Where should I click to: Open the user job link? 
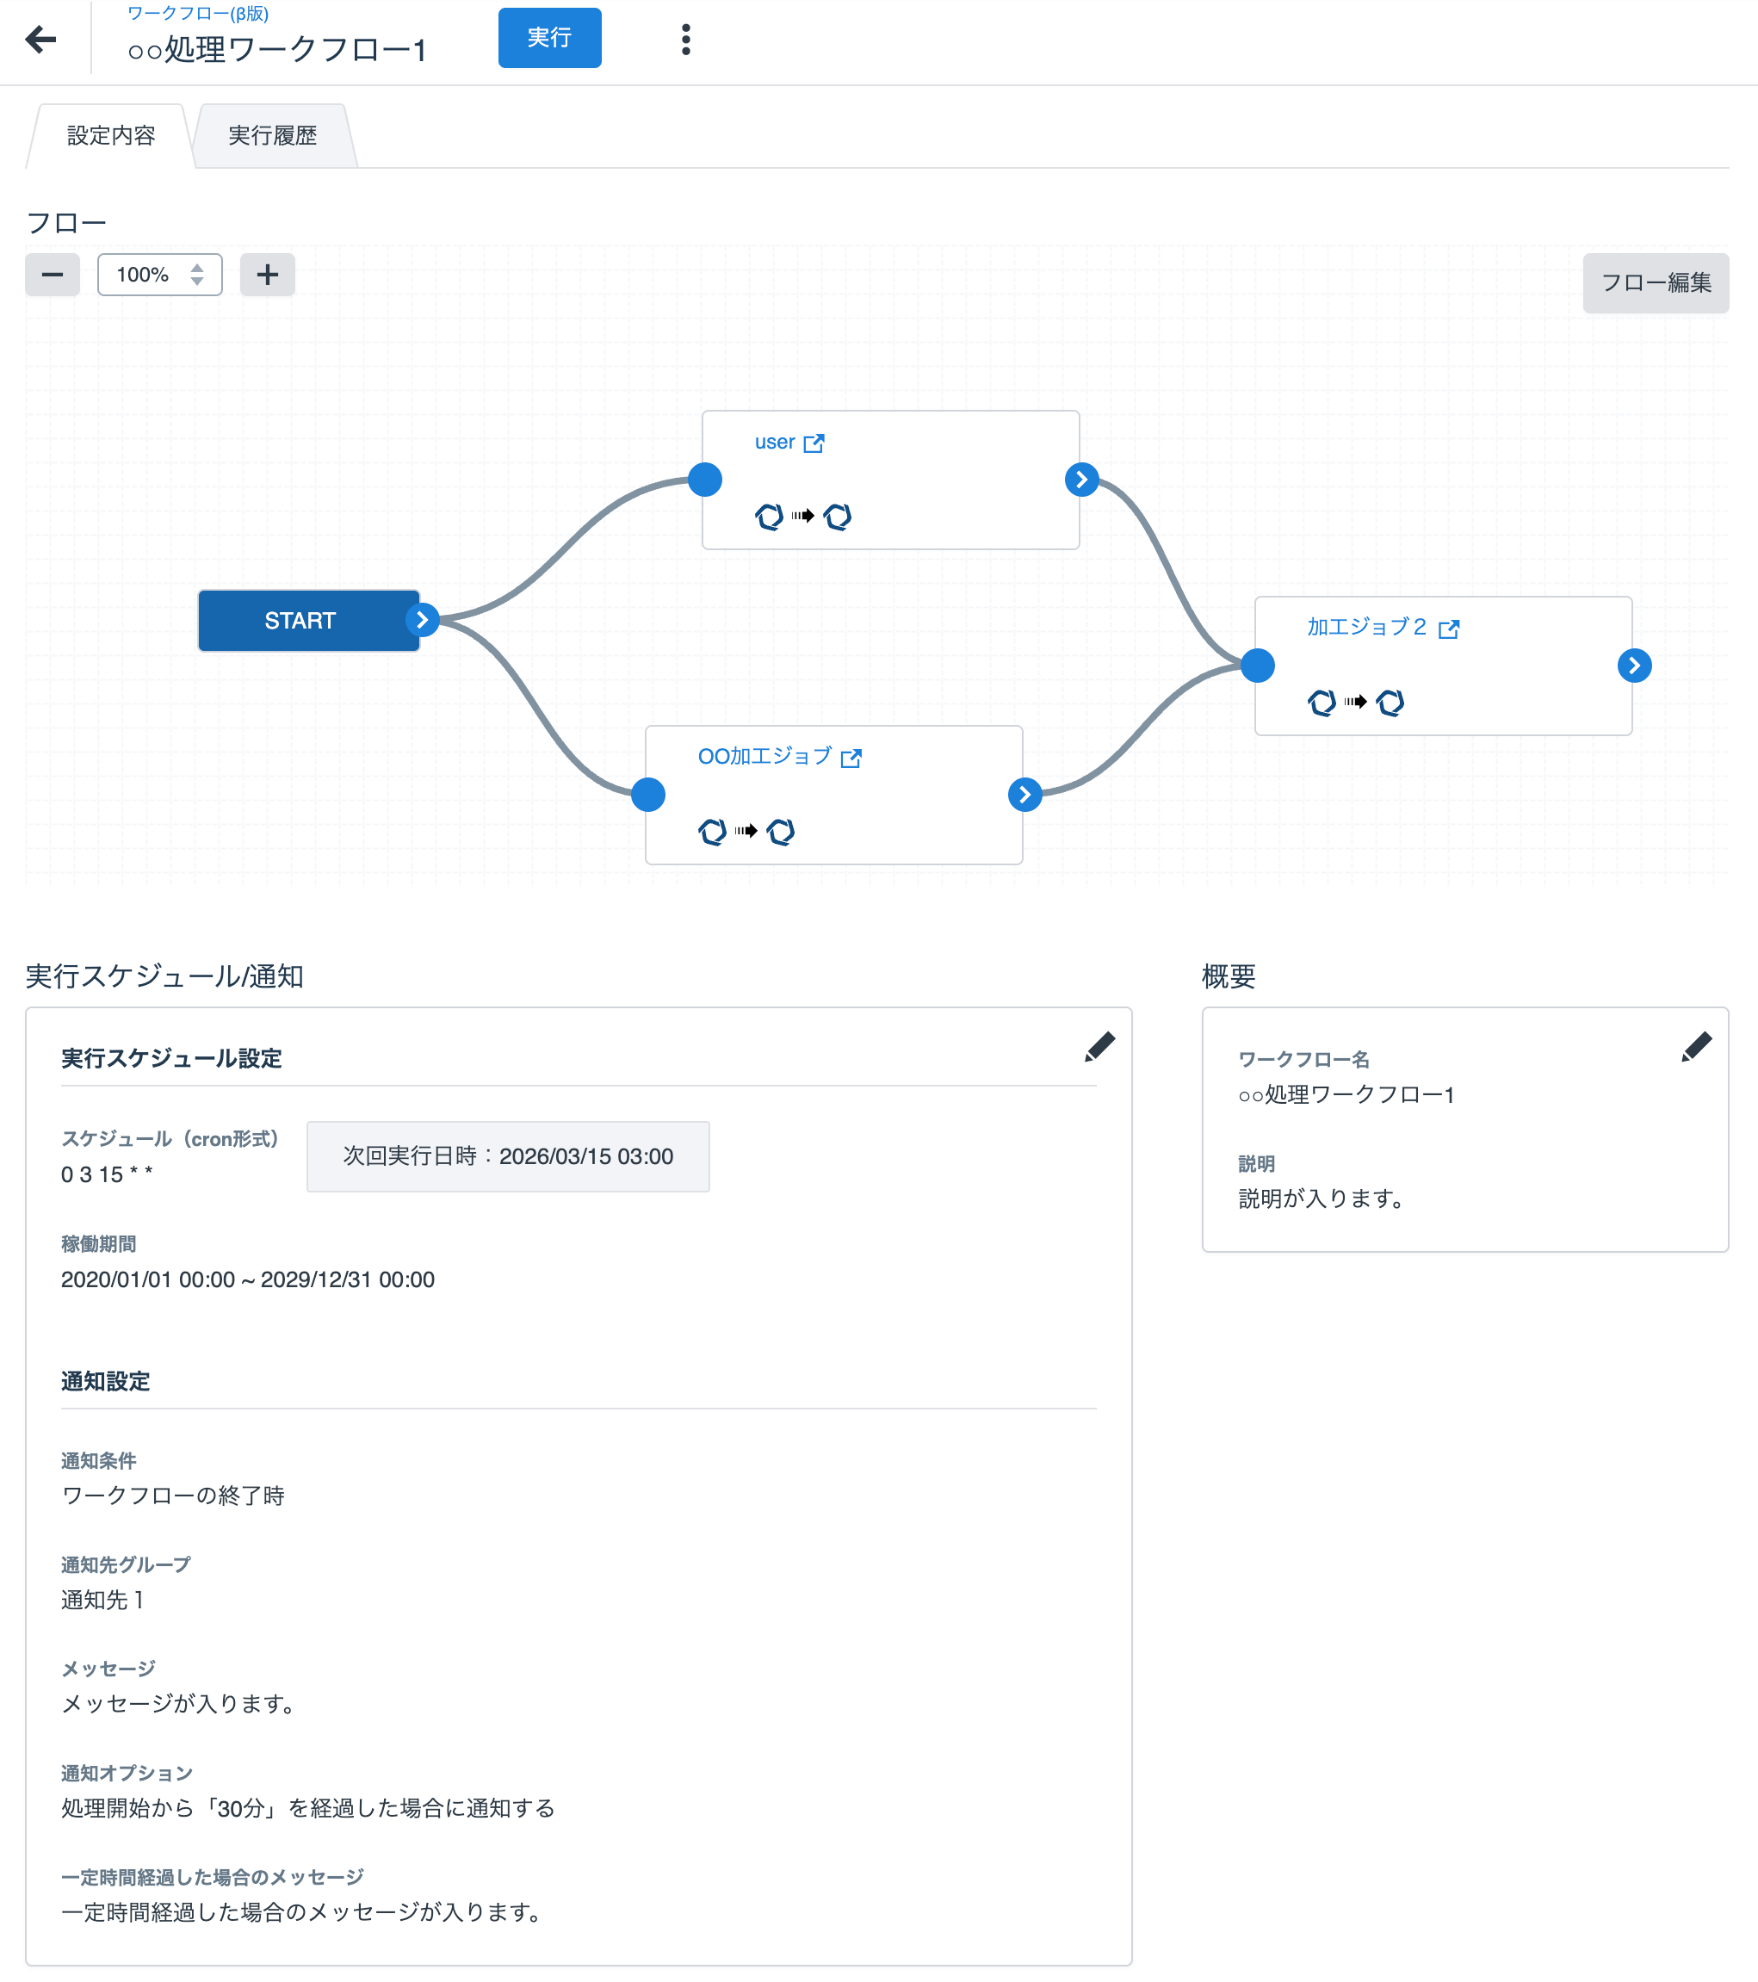click(x=775, y=443)
